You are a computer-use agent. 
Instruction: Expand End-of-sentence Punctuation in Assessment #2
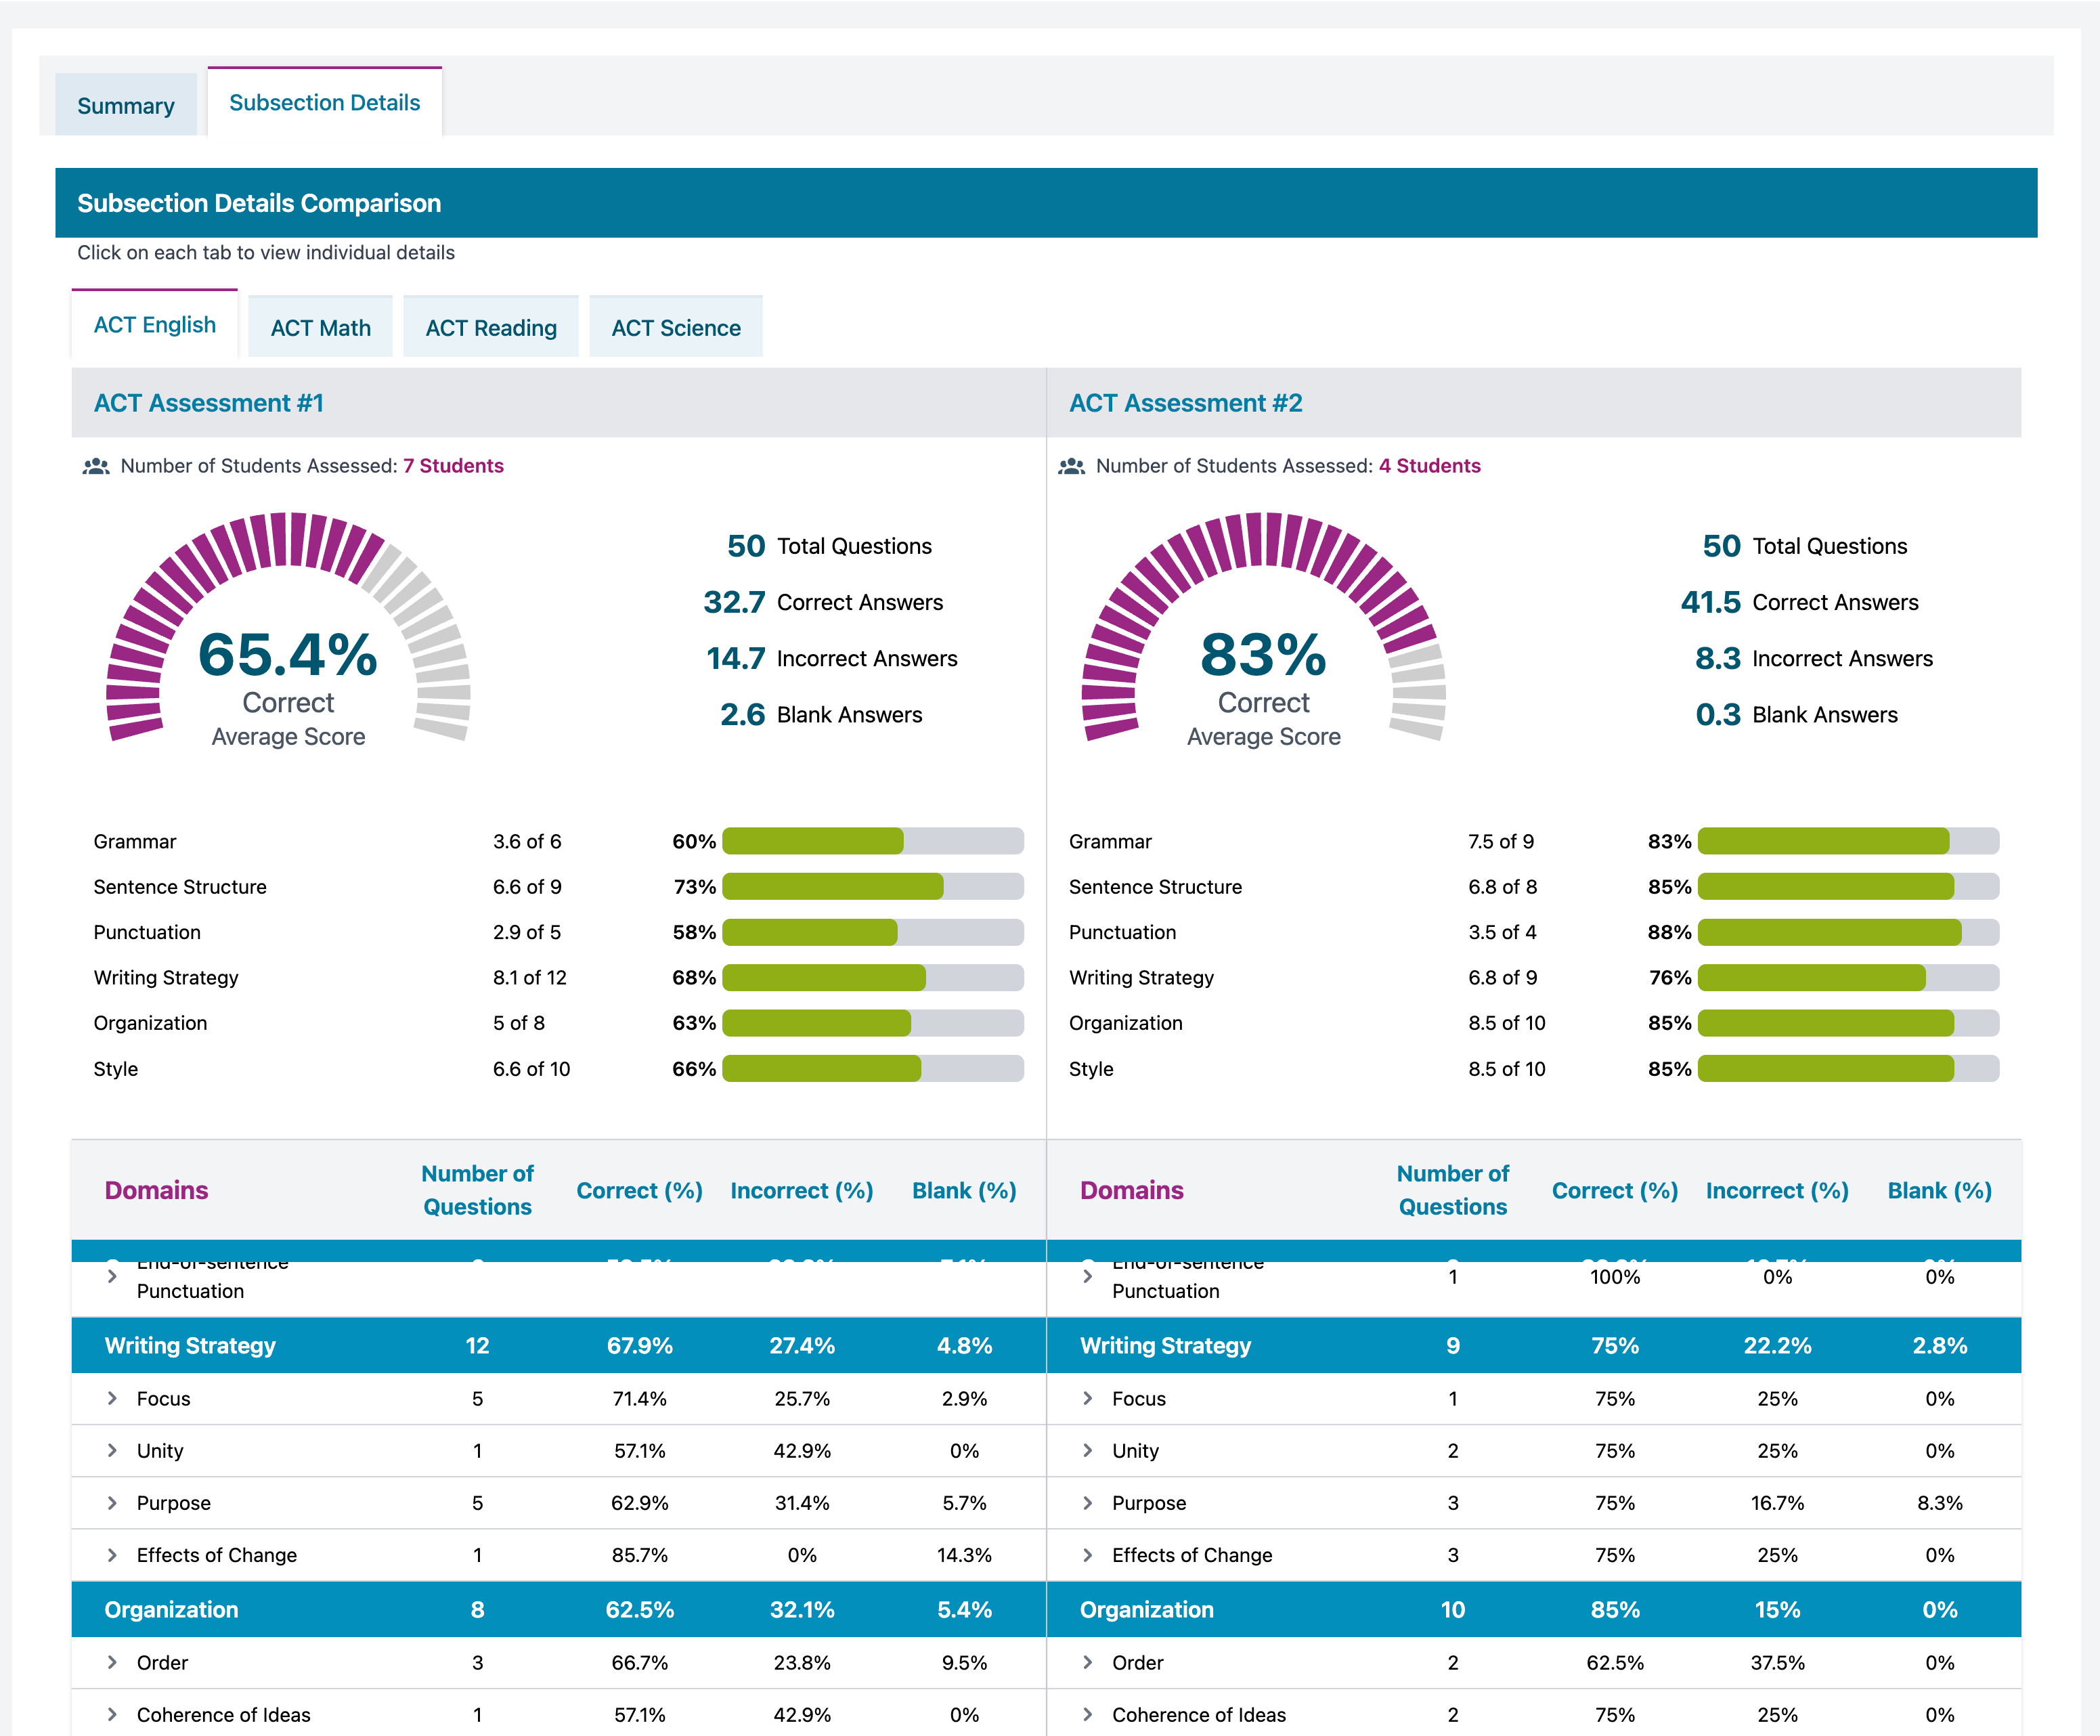[x=1087, y=1276]
